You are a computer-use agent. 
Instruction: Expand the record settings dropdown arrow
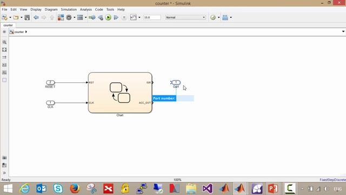click(139, 17)
